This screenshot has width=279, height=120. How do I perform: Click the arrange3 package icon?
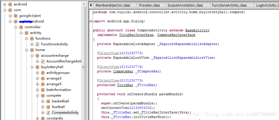(43, 78)
